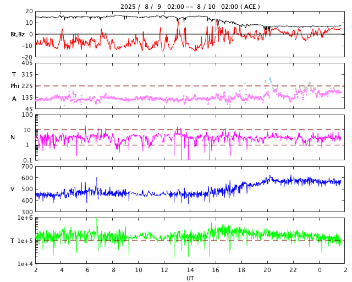The image size is (352, 282).
Task: Click the plot title date range text
Action: point(190,7)
